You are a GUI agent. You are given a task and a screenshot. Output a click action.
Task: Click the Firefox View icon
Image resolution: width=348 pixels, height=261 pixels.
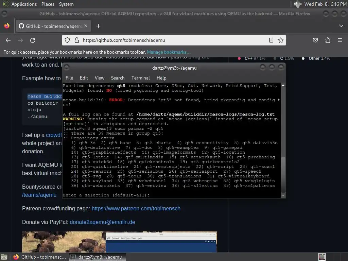click(x=7, y=26)
